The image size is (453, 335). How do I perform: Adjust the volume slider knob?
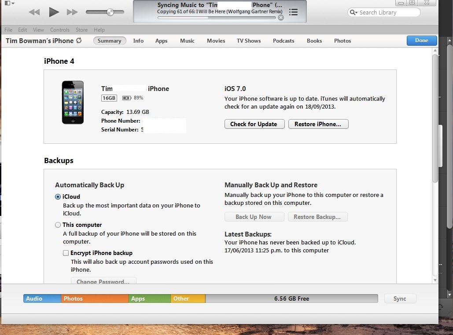110,12
